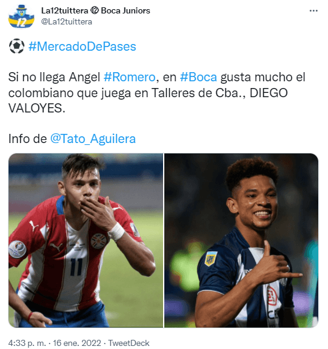The image size is (328, 349).
Task: Click the 12 badge emoji in display name
Action: (95, 10)
